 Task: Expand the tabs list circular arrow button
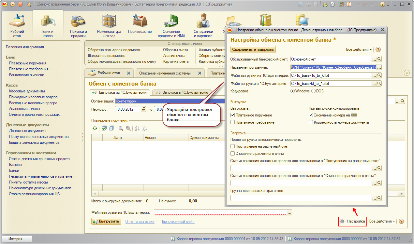click(x=407, y=73)
